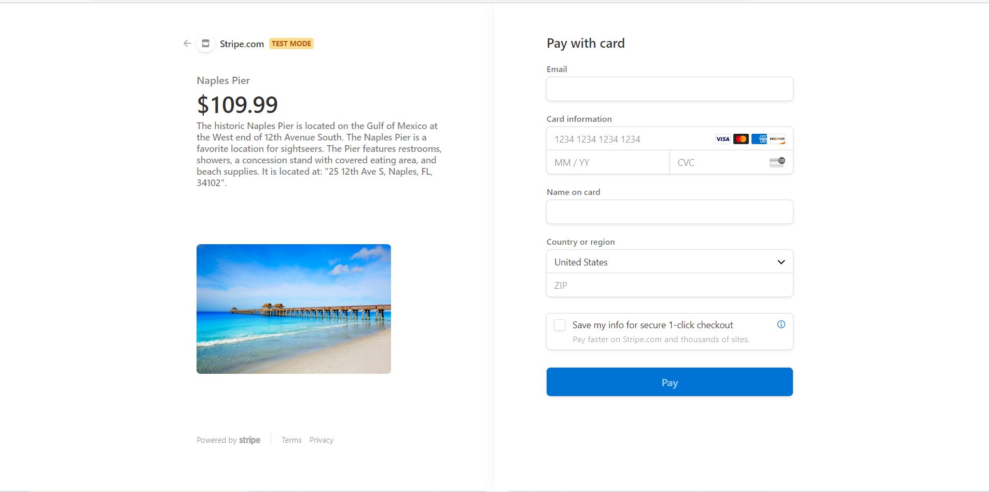Viewport: 989px width, 492px height.
Task: Open the Country or region dropdown
Action: pyautogui.click(x=669, y=262)
